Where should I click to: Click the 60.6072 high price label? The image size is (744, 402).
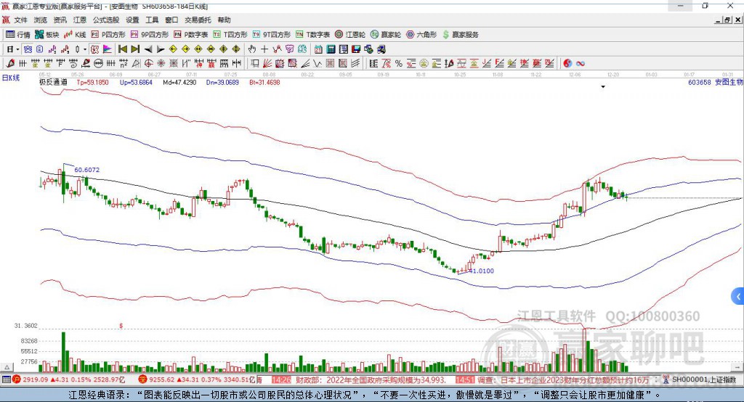tap(87, 170)
